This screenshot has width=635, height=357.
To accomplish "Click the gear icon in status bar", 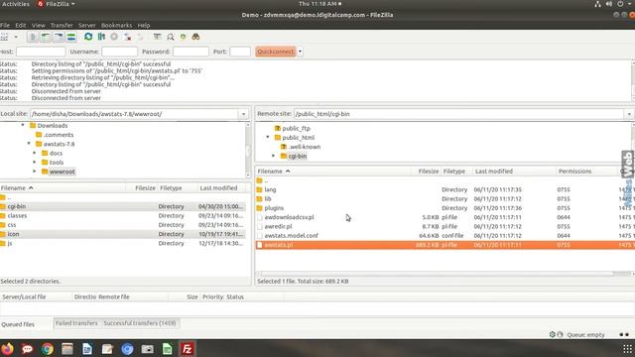I will coord(552,334).
